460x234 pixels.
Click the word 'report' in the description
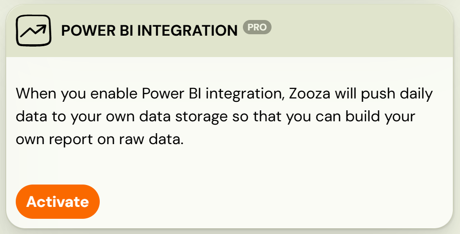coord(71,140)
